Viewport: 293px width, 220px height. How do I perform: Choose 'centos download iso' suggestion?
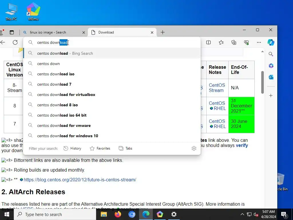(112, 74)
